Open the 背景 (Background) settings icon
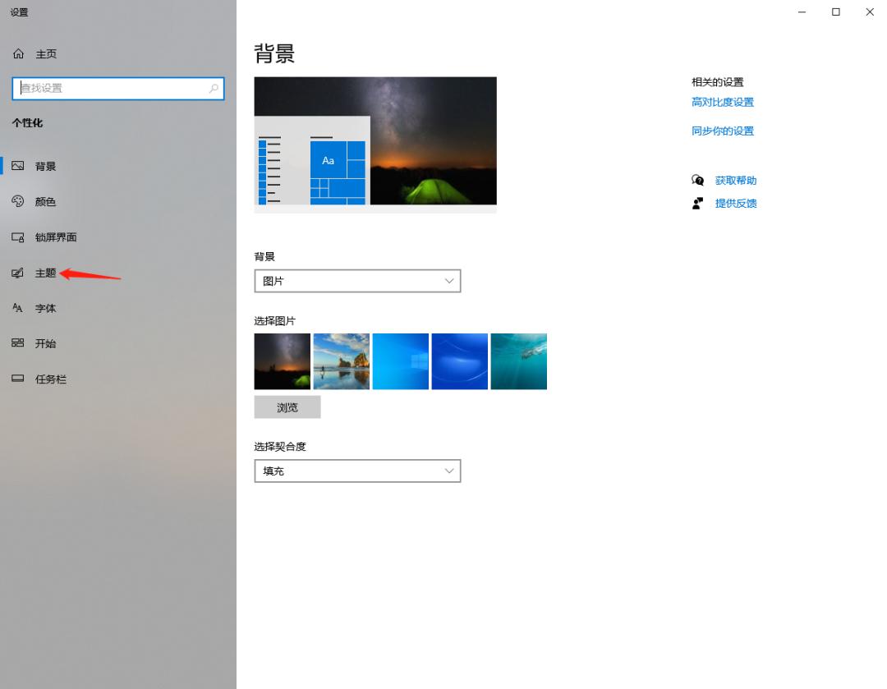 click(x=18, y=166)
